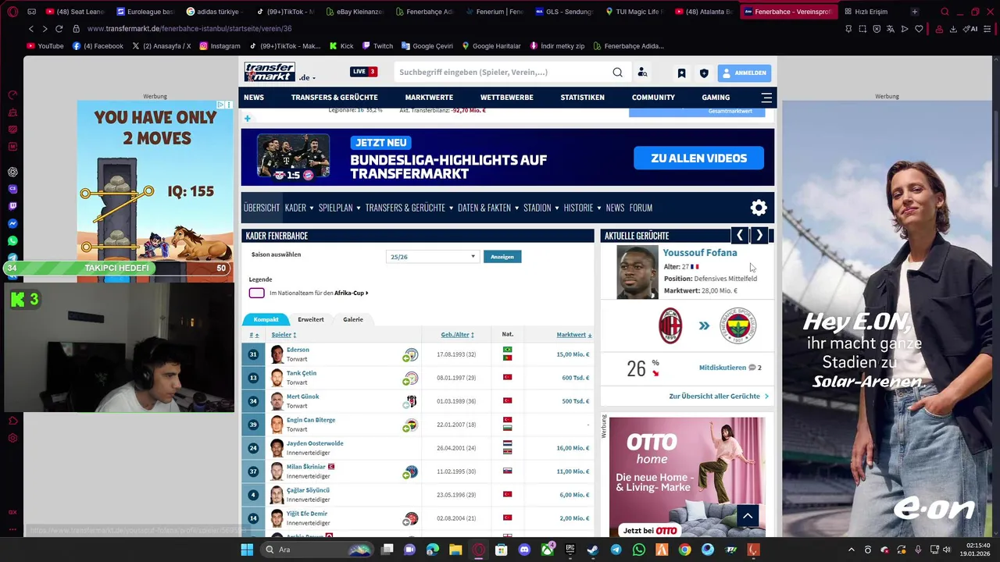Image resolution: width=1000 pixels, height=562 pixels.
Task: Click Yiğit Efe Demir's transfer club icon
Action: click(411, 518)
